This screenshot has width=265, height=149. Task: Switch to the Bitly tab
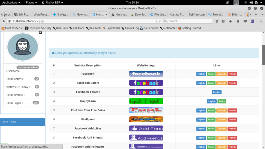click(x=235, y=14)
